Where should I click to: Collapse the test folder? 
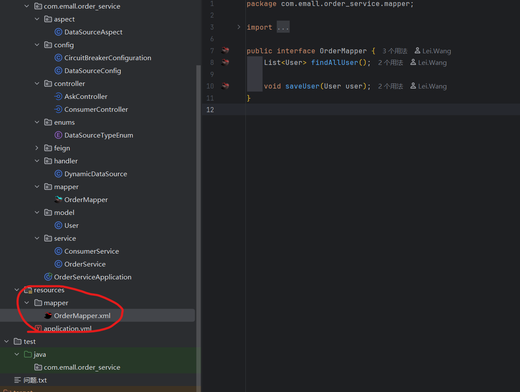[x=6, y=342]
